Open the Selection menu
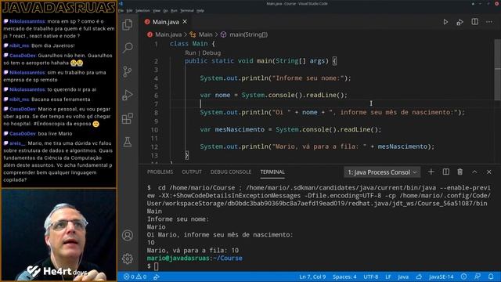Image resolution: width=501 pixels, height=282 pixels. point(142,10)
